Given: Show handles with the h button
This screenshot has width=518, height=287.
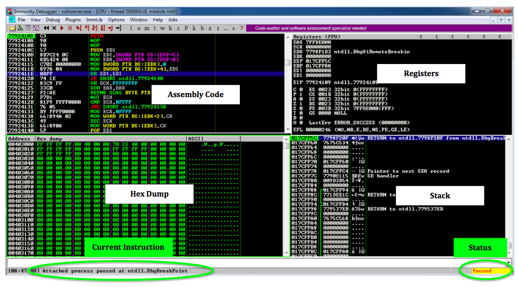Looking at the screenshot, I should pos(170,28).
